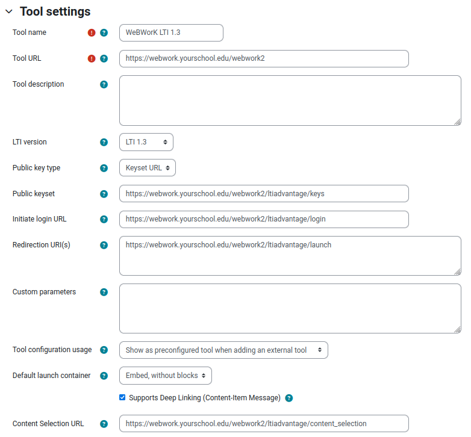Open help for Public key type
The height and width of the screenshot is (437, 471).
click(x=104, y=168)
